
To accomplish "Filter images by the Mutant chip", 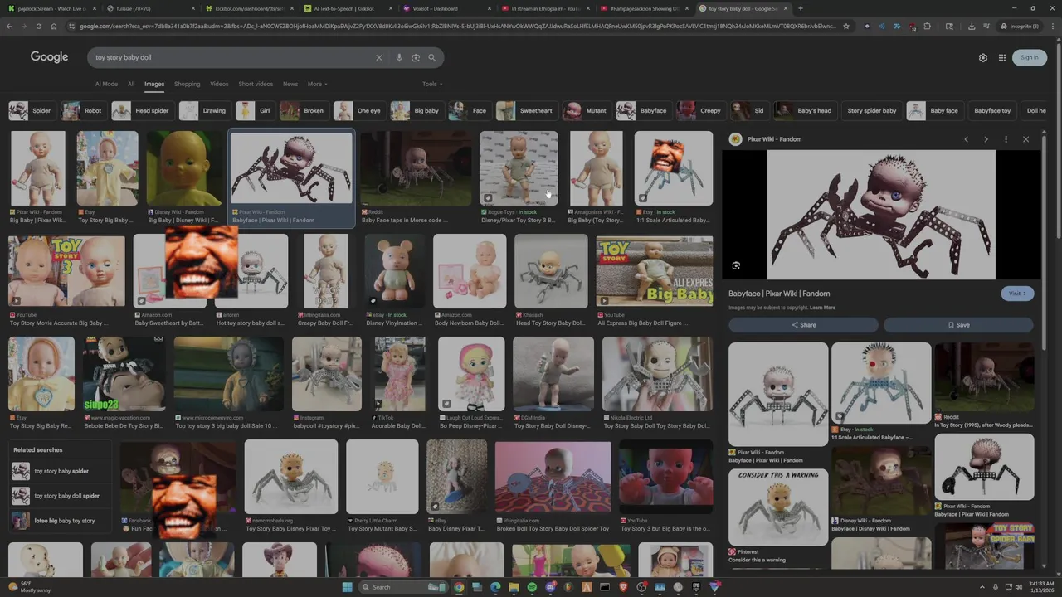I will click(x=586, y=110).
